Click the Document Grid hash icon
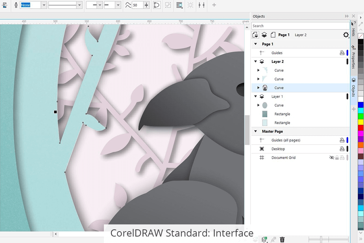The height and width of the screenshot is (243, 364). [262, 158]
